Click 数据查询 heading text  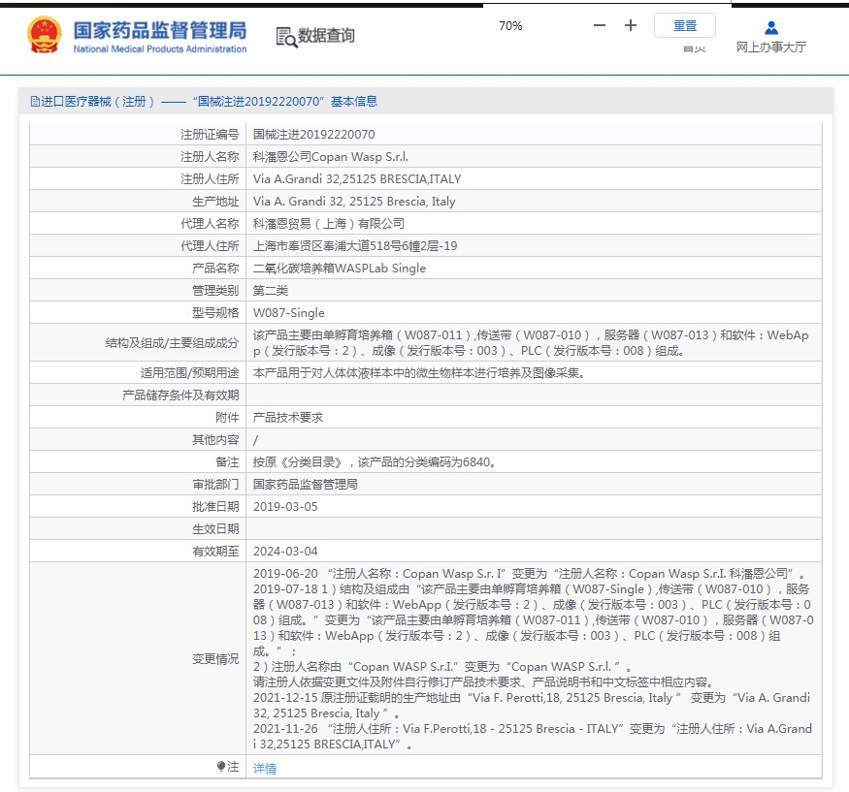coord(326,36)
